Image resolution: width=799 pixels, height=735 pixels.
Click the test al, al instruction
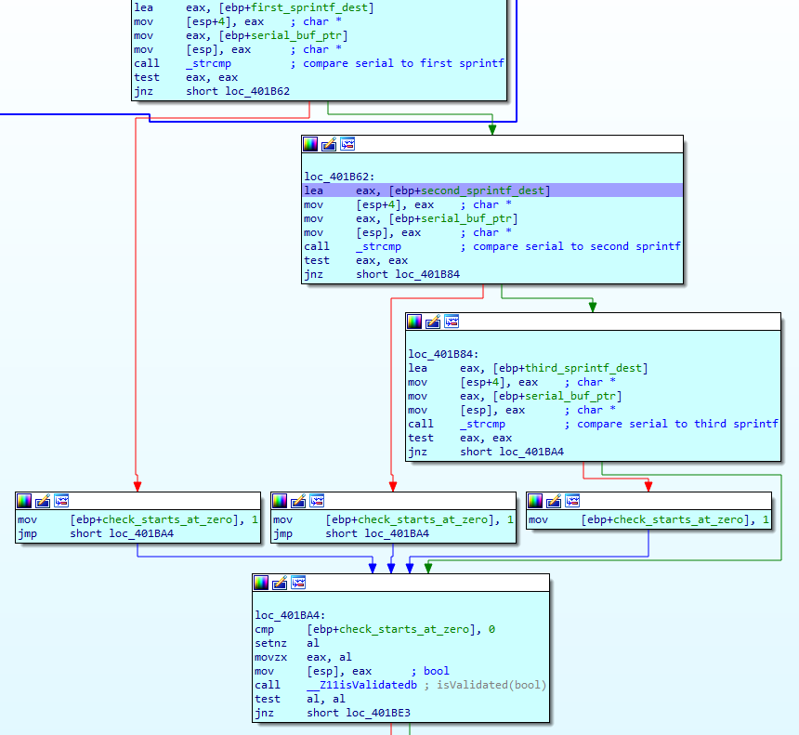pos(300,699)
